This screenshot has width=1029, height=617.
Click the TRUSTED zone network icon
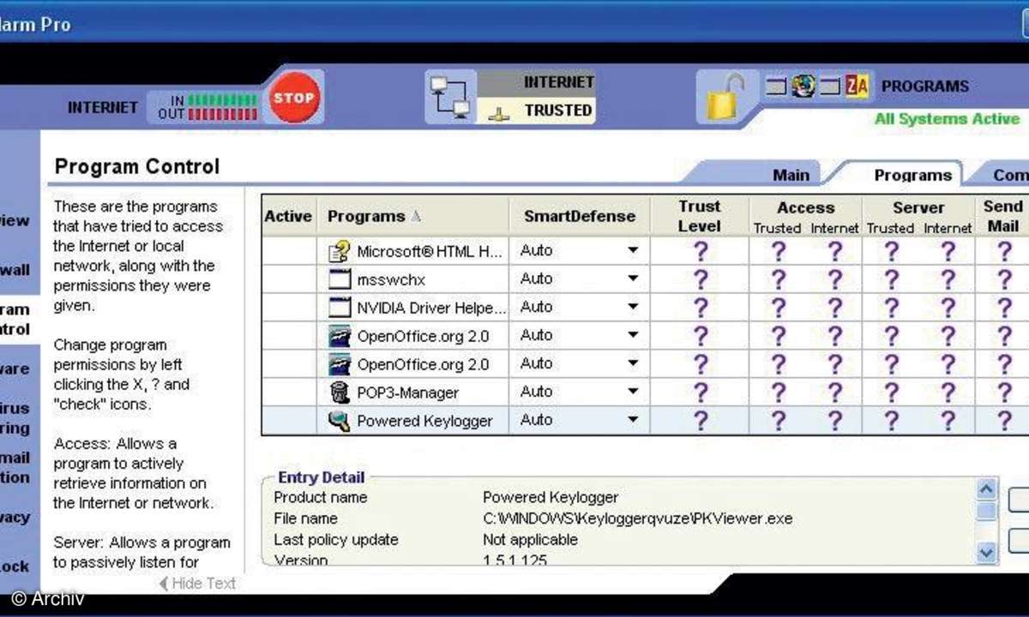tap(499, 111)
